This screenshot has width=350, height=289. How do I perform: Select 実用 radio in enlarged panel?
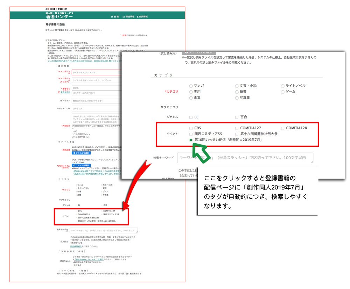[191, 92]
